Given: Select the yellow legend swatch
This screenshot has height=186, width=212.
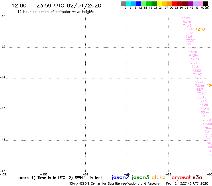Looking at the screenshot, I should [x=159, y=3].
